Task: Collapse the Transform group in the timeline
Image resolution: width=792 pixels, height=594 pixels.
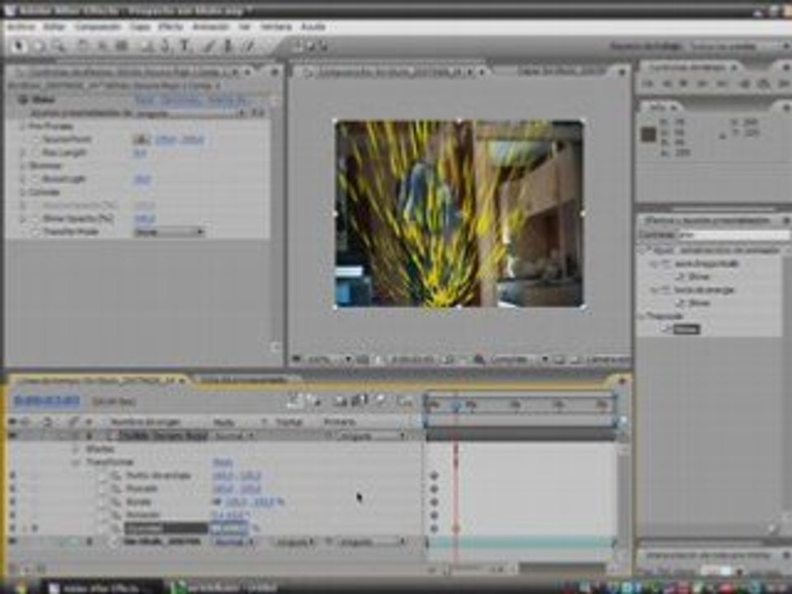Action: click(76, 462)
